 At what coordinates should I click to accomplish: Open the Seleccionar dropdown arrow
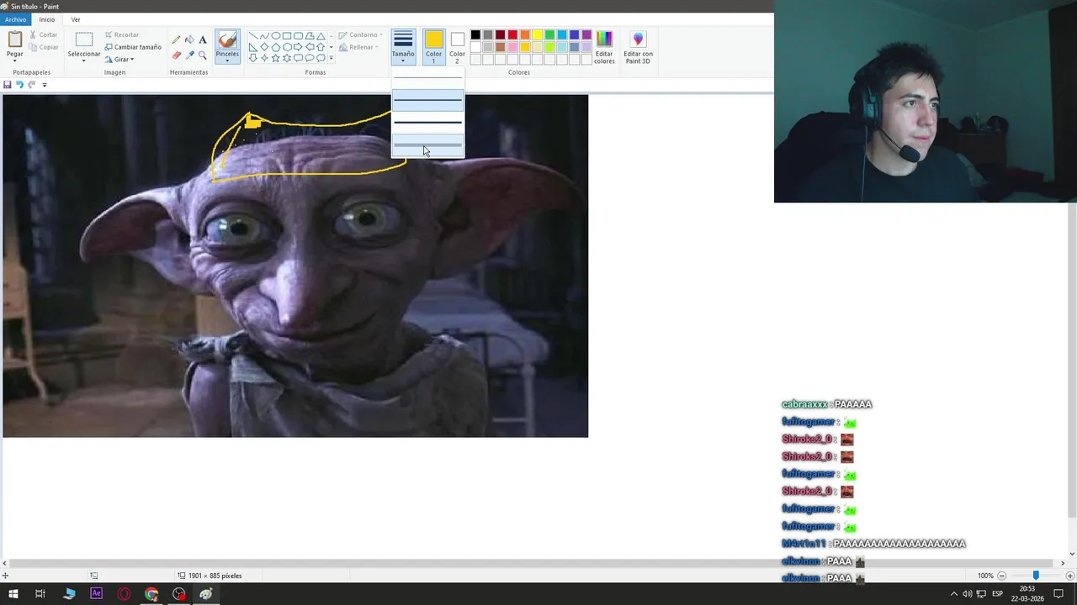click(x=84, y=60)
